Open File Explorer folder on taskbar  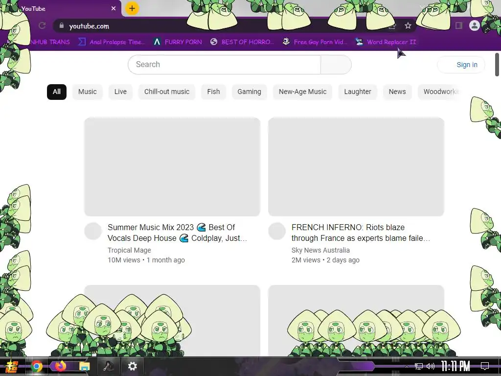tap(84, 366)
